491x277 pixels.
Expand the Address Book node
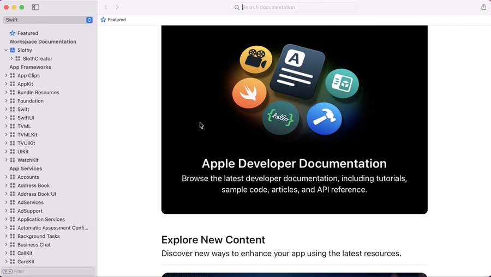[x=6, y=185]
